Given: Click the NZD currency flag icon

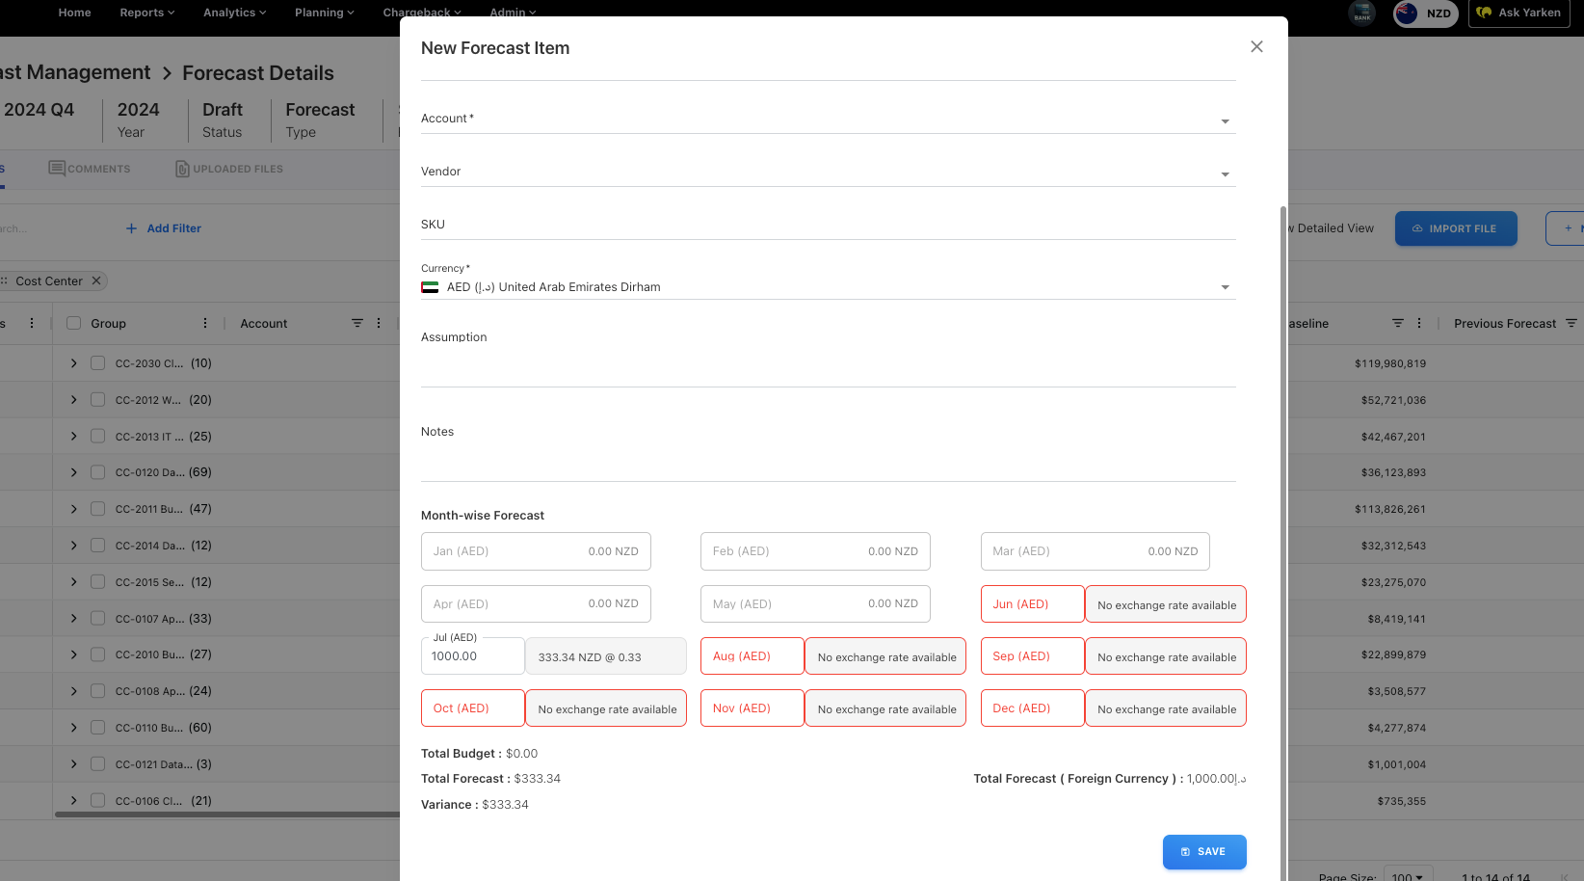Looking at the screenshot, I should (1406, 13).
